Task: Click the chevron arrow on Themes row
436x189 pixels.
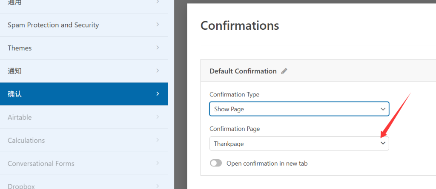Action: click(158, 48)
